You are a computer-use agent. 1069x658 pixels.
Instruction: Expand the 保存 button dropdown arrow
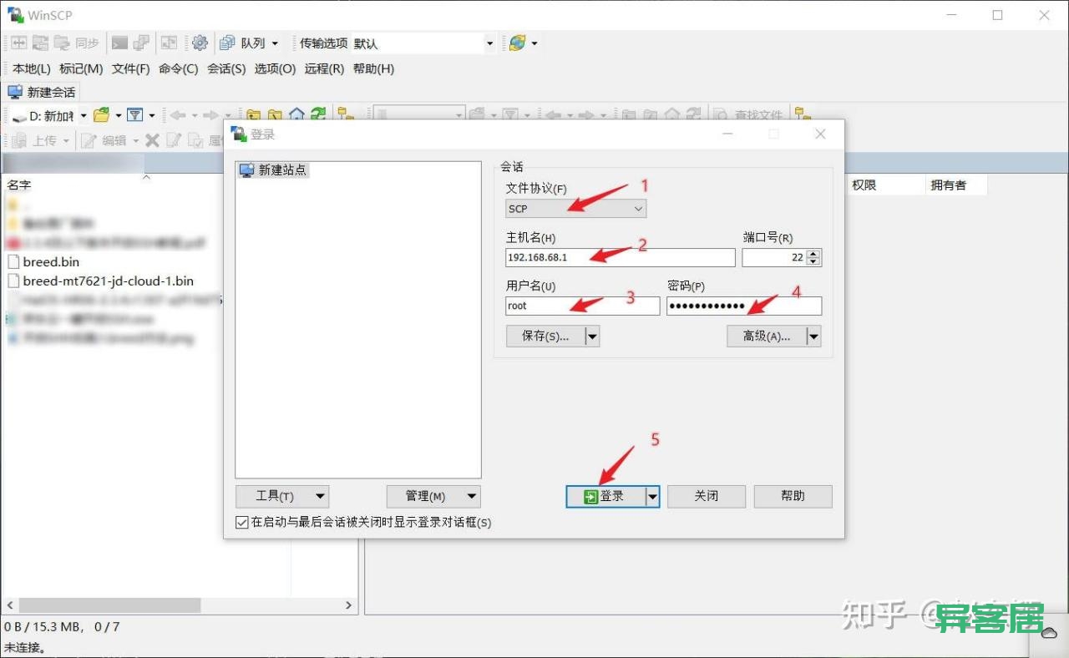tap(591, 336)
